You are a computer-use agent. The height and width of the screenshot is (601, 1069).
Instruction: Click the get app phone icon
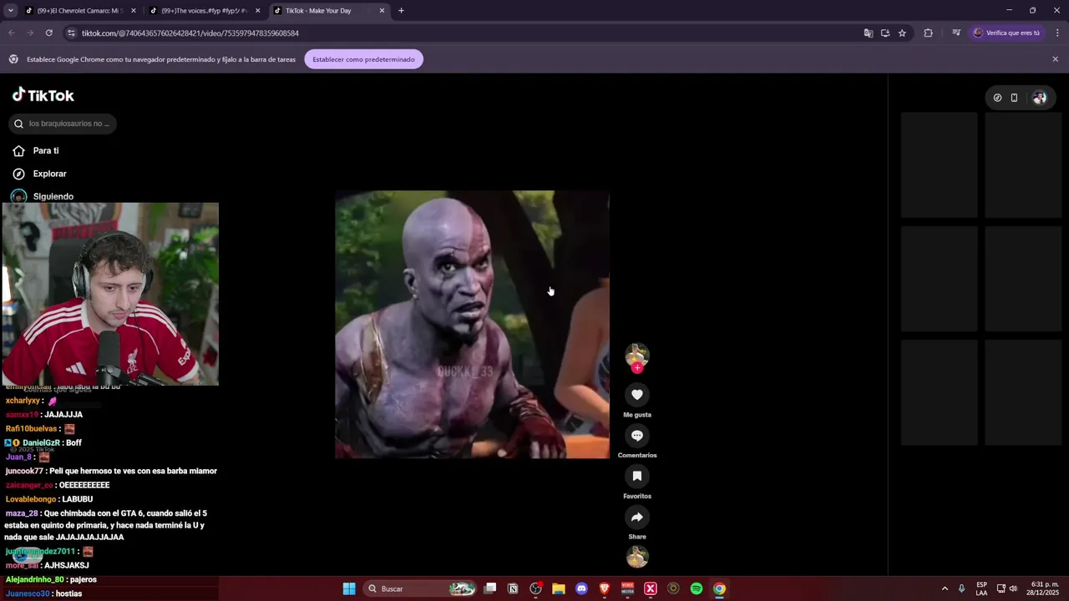point(1014,98)
